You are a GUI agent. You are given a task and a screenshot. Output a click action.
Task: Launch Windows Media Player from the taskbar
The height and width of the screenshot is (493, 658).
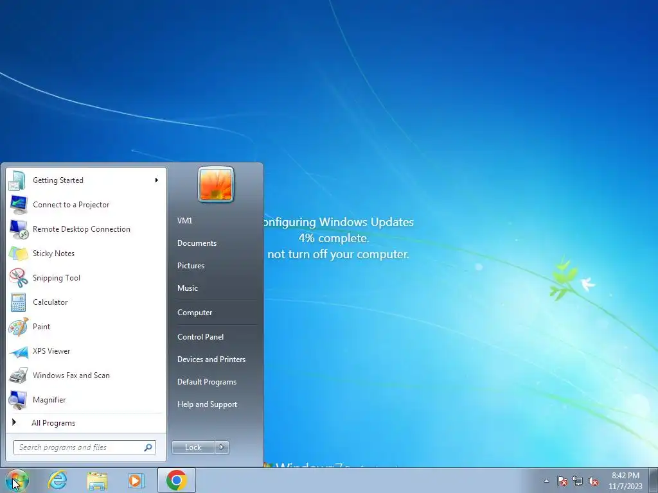[136, 480]
